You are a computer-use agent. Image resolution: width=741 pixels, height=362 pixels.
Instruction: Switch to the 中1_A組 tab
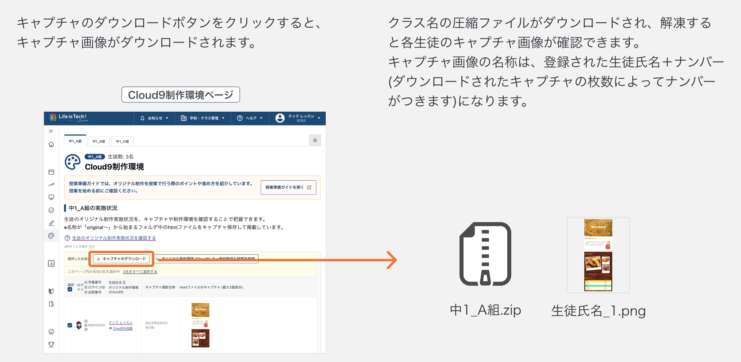[x=75, y=141]
